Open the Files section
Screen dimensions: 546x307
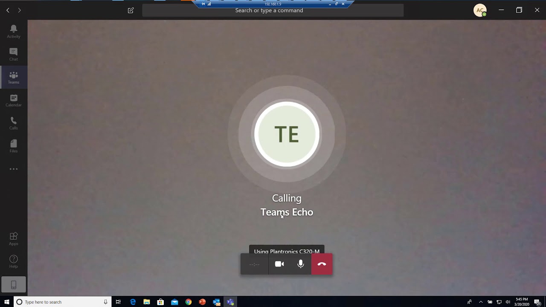14,146
